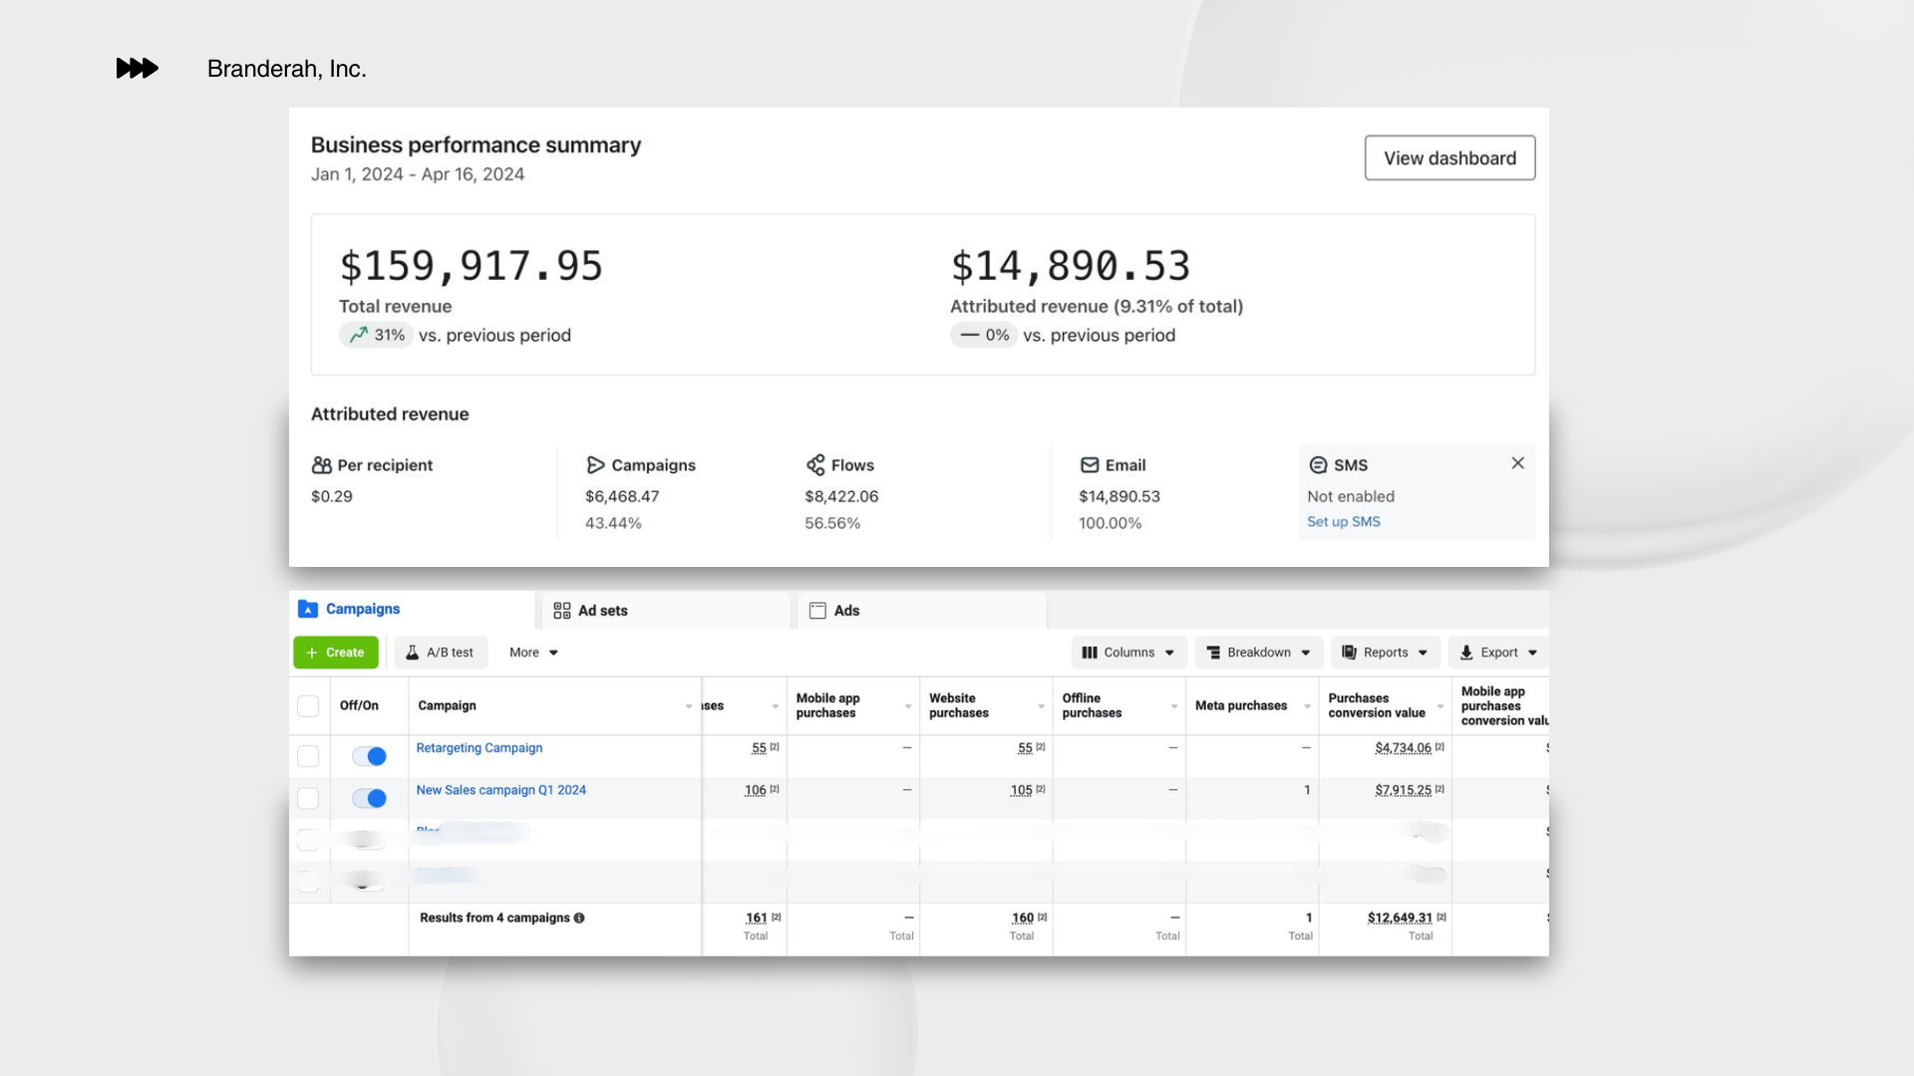Click the green Create button
1914x1076 pixels.
coord(336,653)
